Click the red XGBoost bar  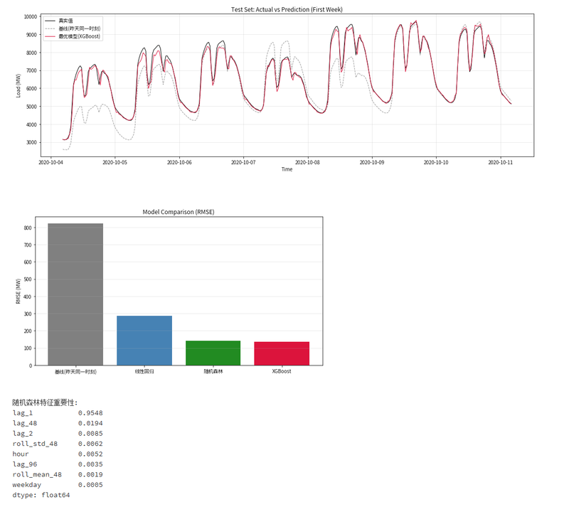[x=282, y=353]
